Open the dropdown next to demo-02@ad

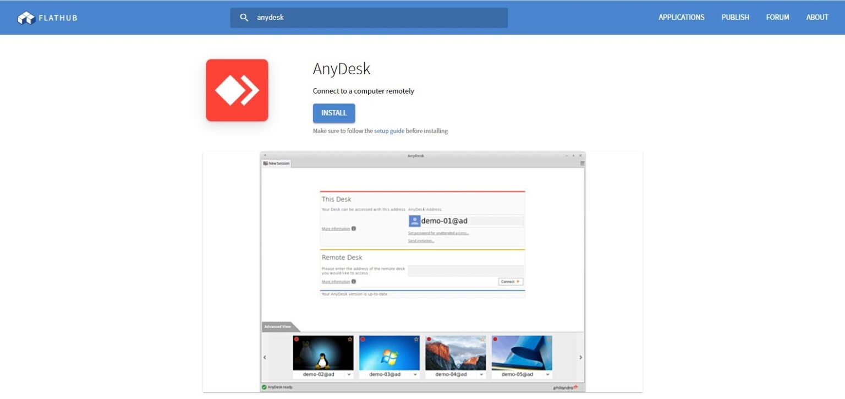(349, 374)
